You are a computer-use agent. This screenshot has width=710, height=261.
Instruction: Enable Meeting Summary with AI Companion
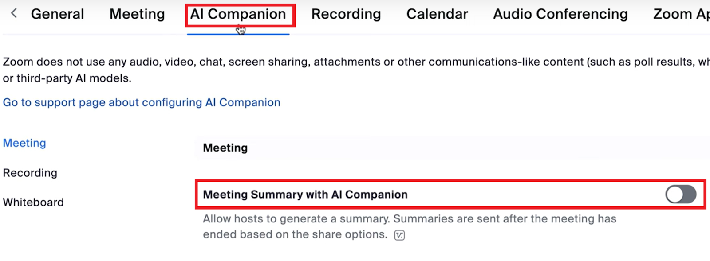(x=680, y=194)
